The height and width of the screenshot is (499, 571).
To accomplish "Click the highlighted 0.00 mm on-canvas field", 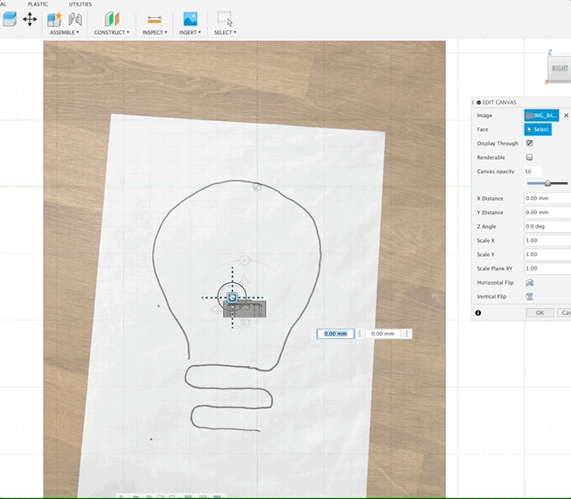I will coord(335,334).
